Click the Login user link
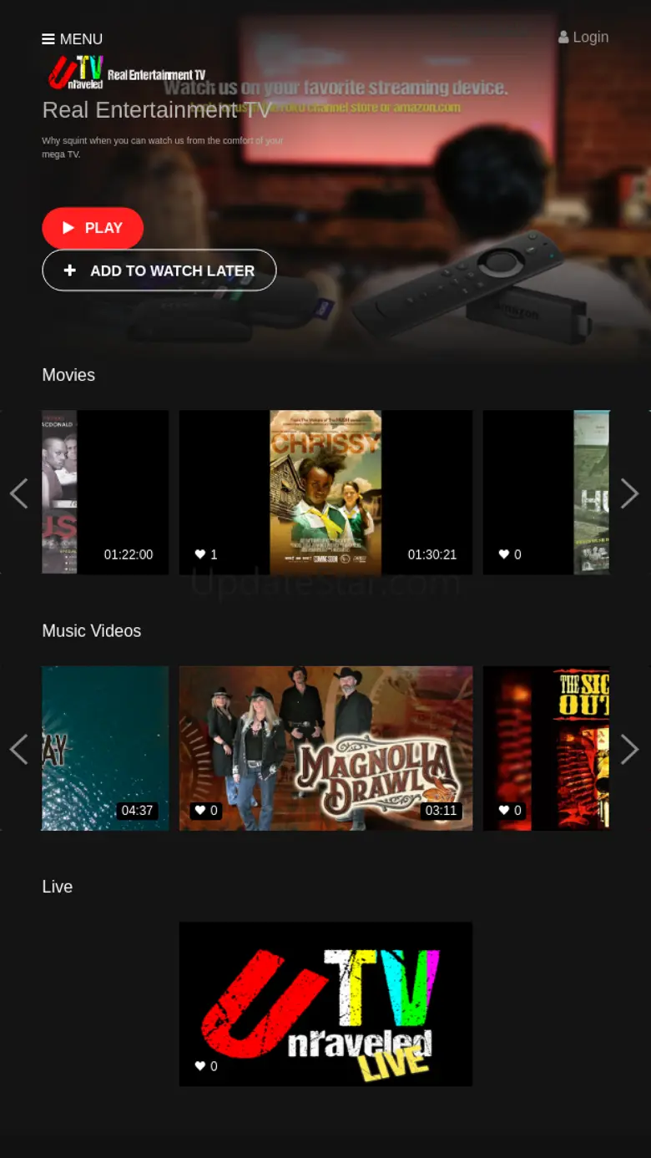This screenshot has height=1158, width=651. [x=583, y=38]
